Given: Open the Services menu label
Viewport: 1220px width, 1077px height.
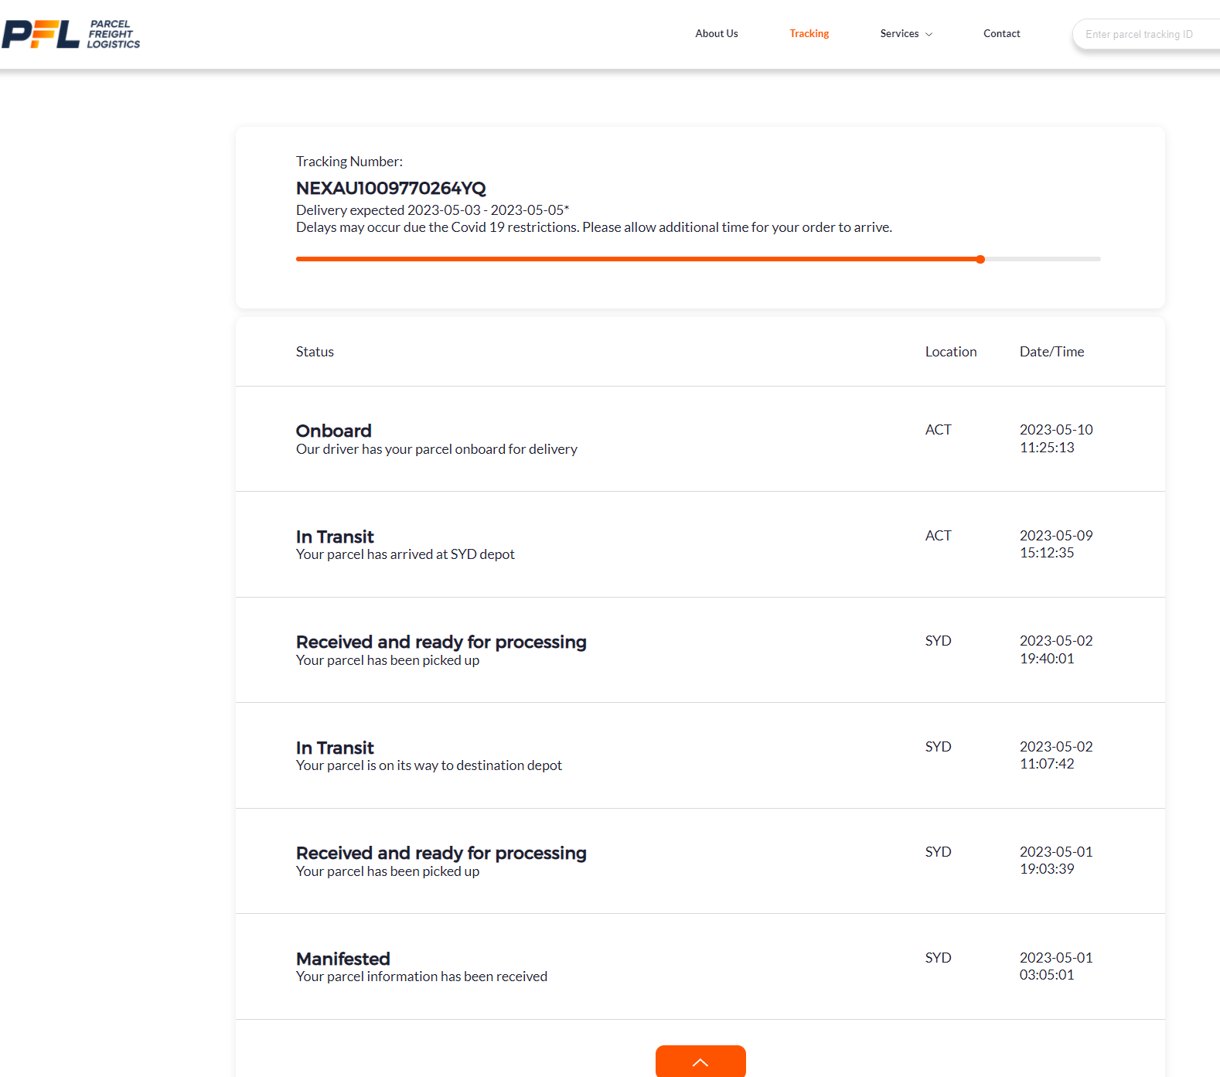Looking at the screenshot, I should (899, 33).
